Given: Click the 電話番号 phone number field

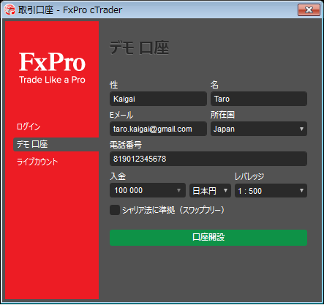Looking at the screenshot, I should 208,159.
